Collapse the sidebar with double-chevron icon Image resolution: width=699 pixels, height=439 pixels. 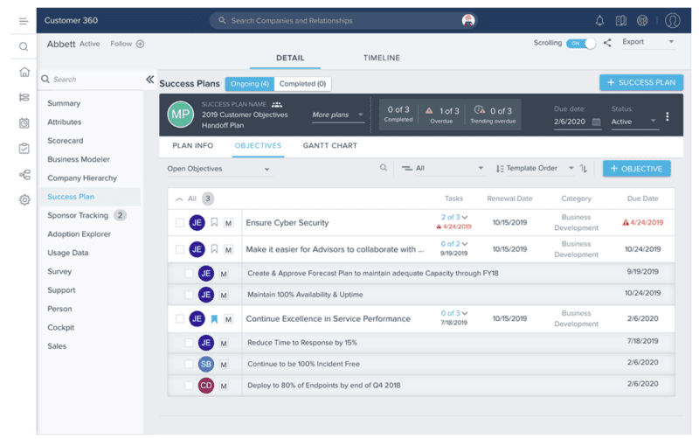point(149,80)
